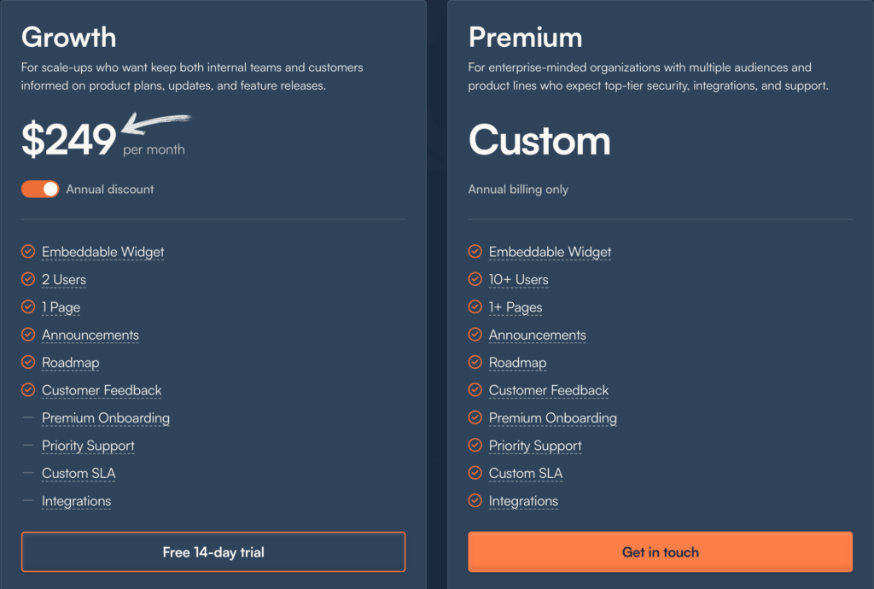Click the dash icon beside Premium Onboarding in Growth
This screenshot has width=874, height=589.
click(x=28, y=417)
